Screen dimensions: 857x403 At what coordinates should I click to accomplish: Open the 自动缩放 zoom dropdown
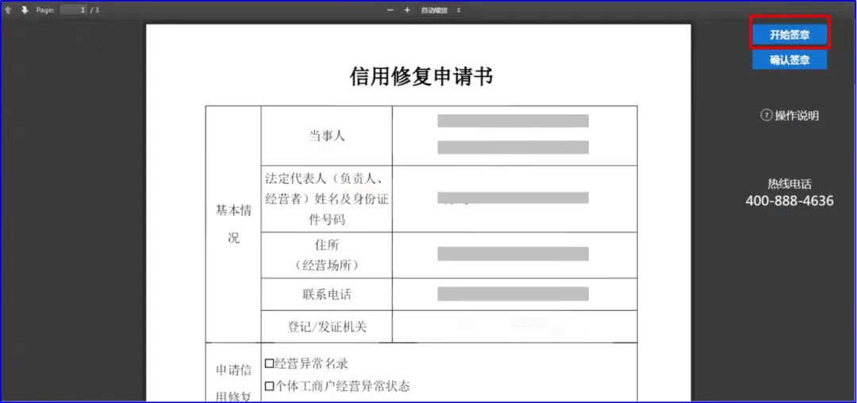[440, 10]
